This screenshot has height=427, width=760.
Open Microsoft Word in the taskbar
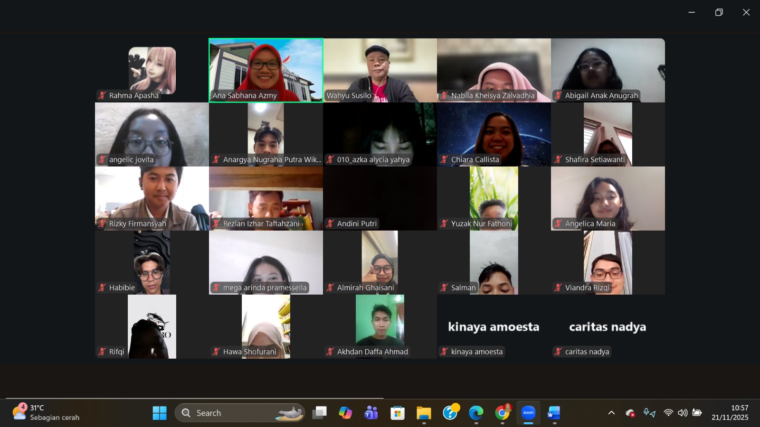[x=554, y=413]
